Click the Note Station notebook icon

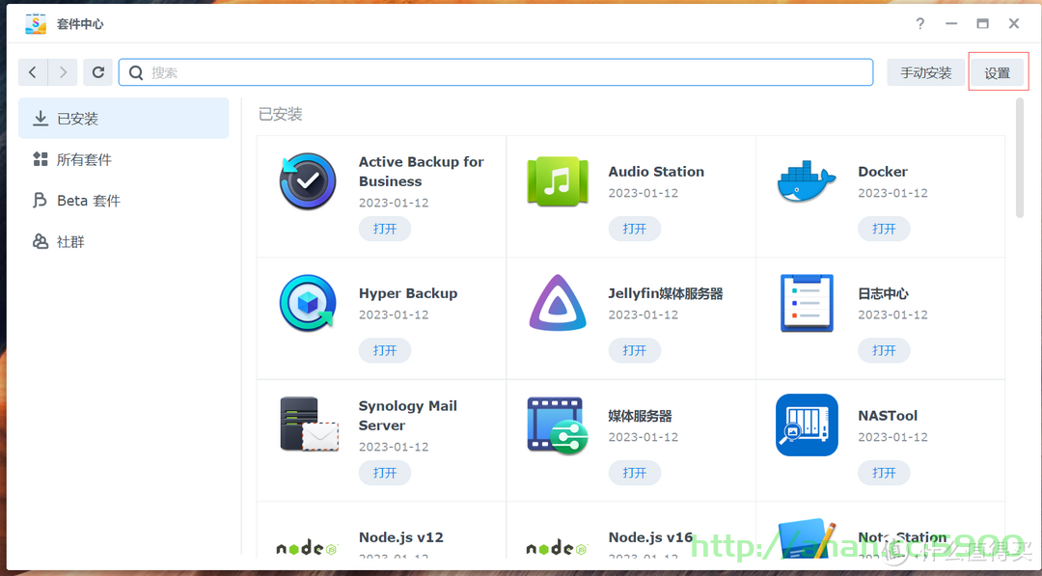(807, 538)
